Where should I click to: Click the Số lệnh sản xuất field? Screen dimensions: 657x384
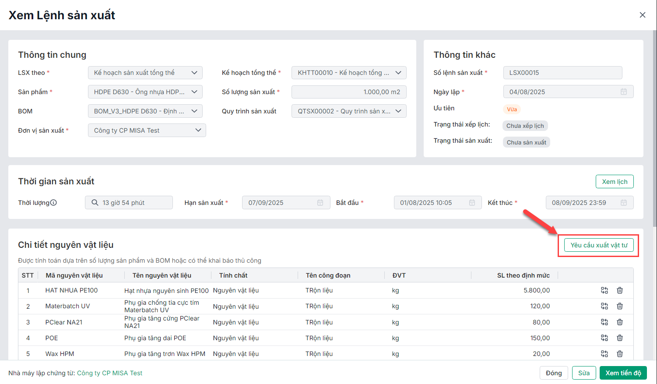point(562,73)
